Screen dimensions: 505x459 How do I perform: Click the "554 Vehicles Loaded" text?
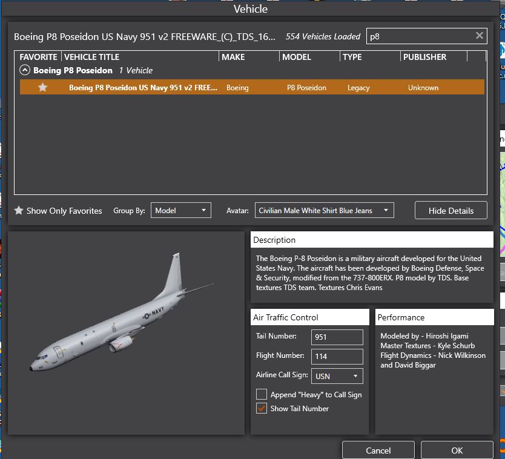pyautogui.click(x=323, y=36)
